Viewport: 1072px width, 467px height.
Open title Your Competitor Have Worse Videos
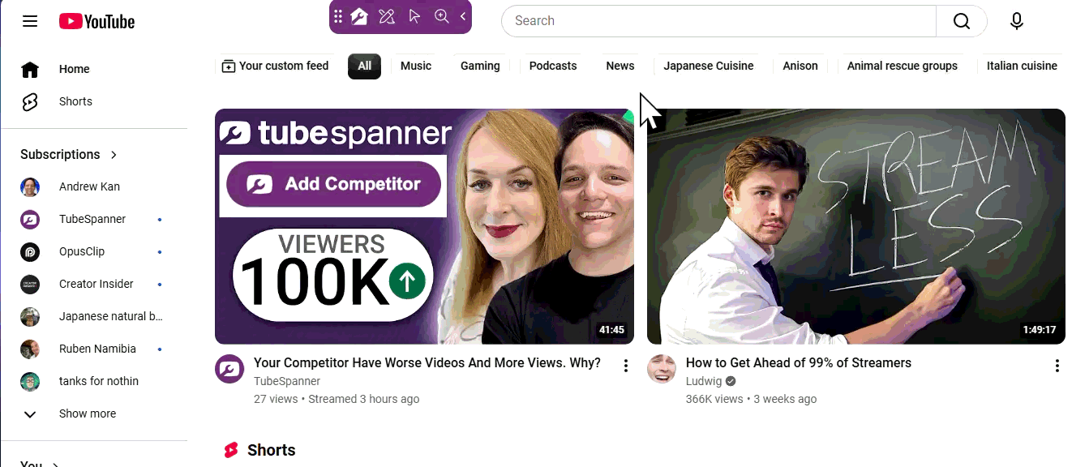(427, 362)
